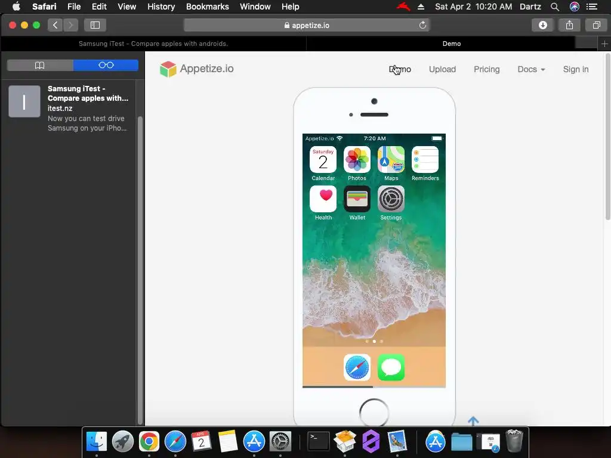Click the sidebar scrollbar
611x458 pixels.
(140, 270)
